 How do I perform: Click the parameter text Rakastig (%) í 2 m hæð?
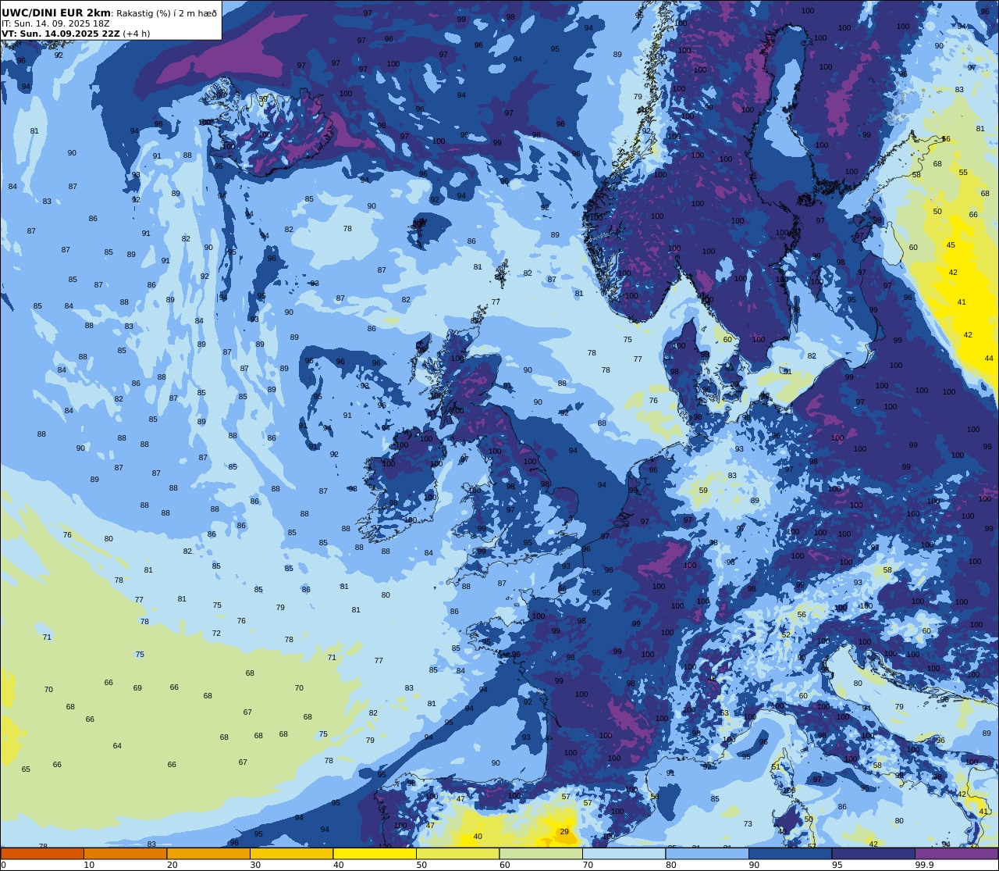click(166, 13)
